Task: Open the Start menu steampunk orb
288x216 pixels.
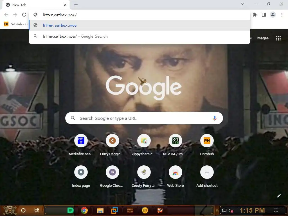Action: (x=10, y=210)
